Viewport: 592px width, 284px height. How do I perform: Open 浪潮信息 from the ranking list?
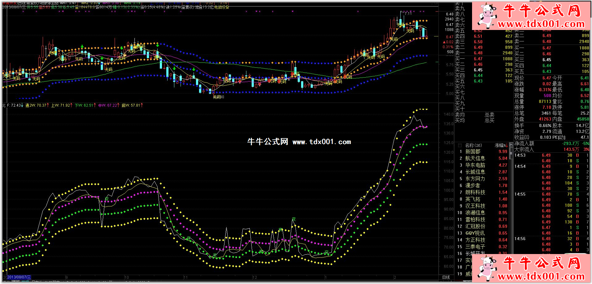click(x=475, y=213)
